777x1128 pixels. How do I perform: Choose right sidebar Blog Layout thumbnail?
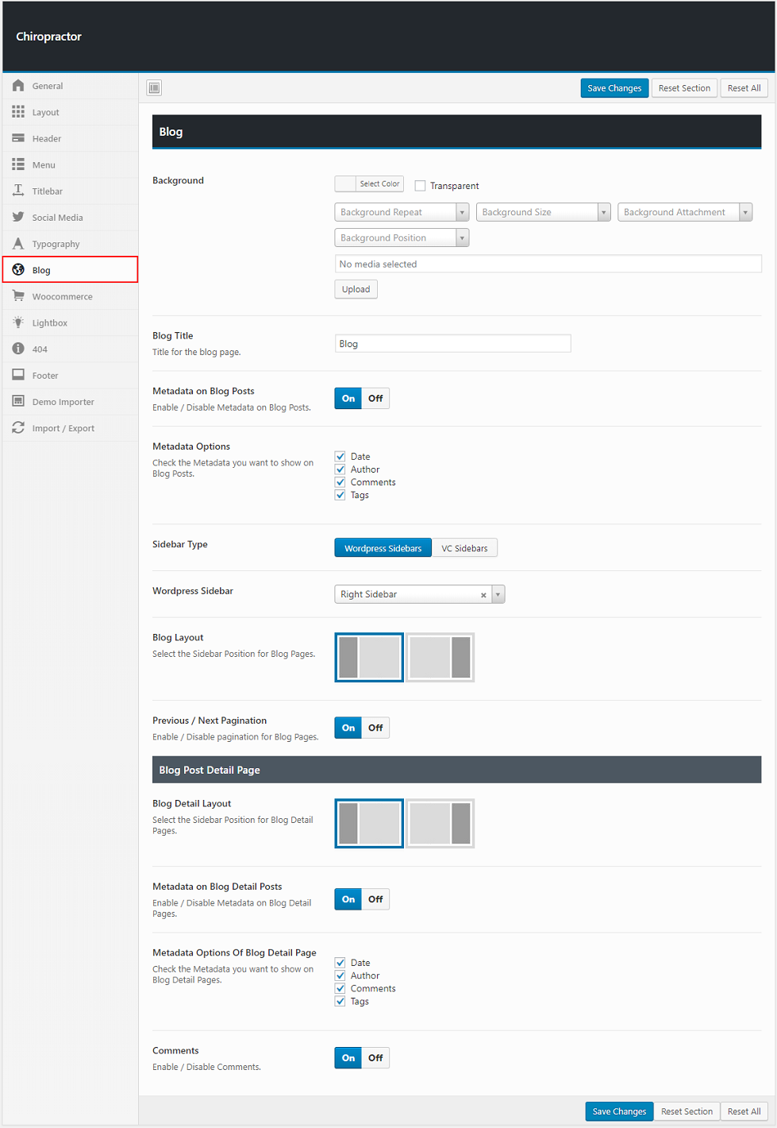click(x=440, y=658)
